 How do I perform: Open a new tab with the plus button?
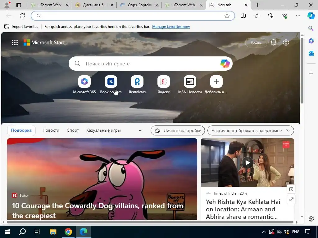[257, 5]
